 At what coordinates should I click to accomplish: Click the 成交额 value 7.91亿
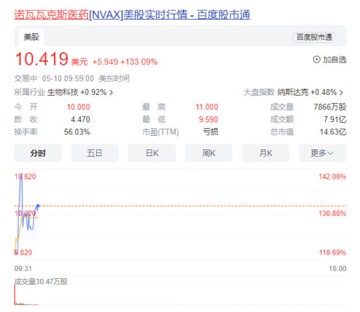click(335, 120)
